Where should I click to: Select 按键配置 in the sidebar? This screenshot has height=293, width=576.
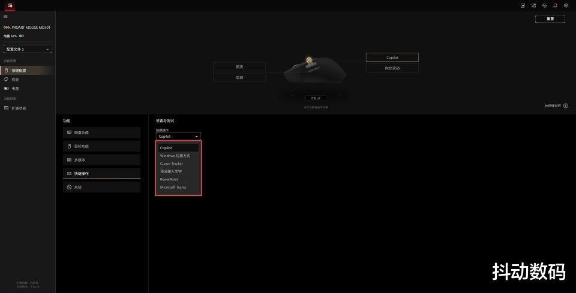pos(28,71)
